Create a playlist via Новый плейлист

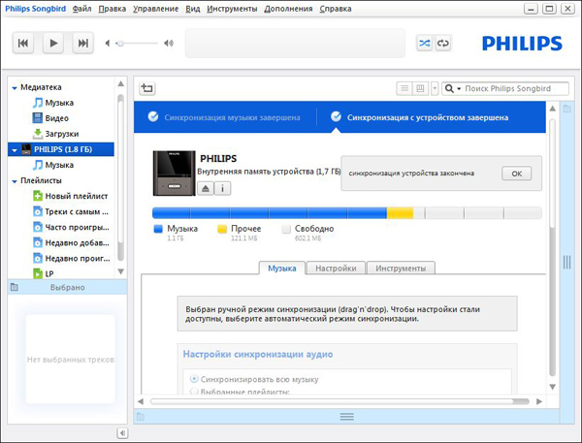pyautogui.click(x=76, y=196)
